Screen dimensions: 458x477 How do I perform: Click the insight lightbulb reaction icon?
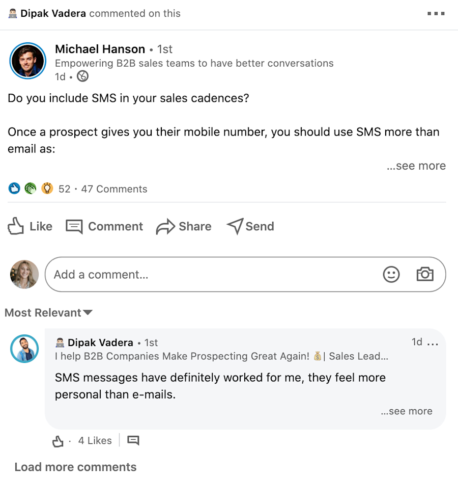(47, 188)
